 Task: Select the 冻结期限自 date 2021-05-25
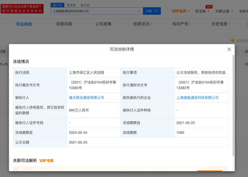(x=186, y=123)
